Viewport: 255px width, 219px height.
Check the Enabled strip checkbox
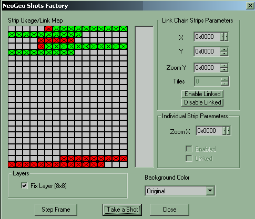(x=189, y=149)
